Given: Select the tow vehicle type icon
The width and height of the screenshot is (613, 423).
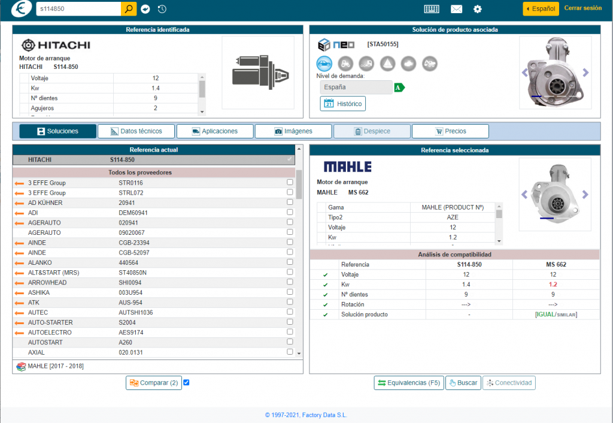Looking at the screenshot, I should pos(430,64).
